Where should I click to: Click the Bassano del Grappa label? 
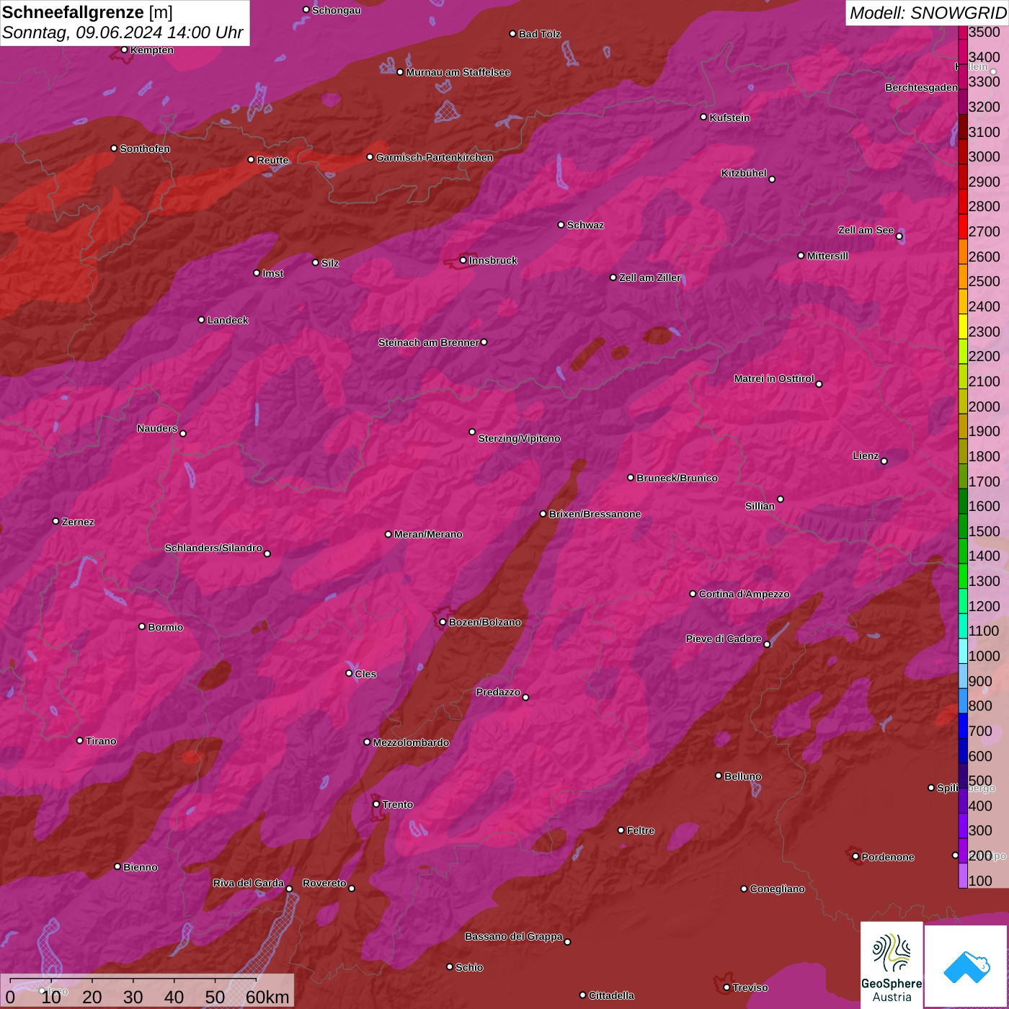tap(514, 936)
